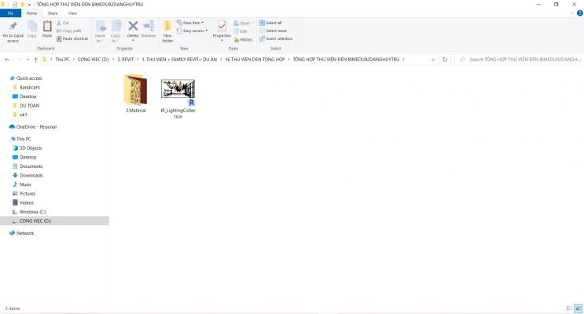Expand the New item dropdown
This screenshot has height=314, width=584.
pos(191,23)
